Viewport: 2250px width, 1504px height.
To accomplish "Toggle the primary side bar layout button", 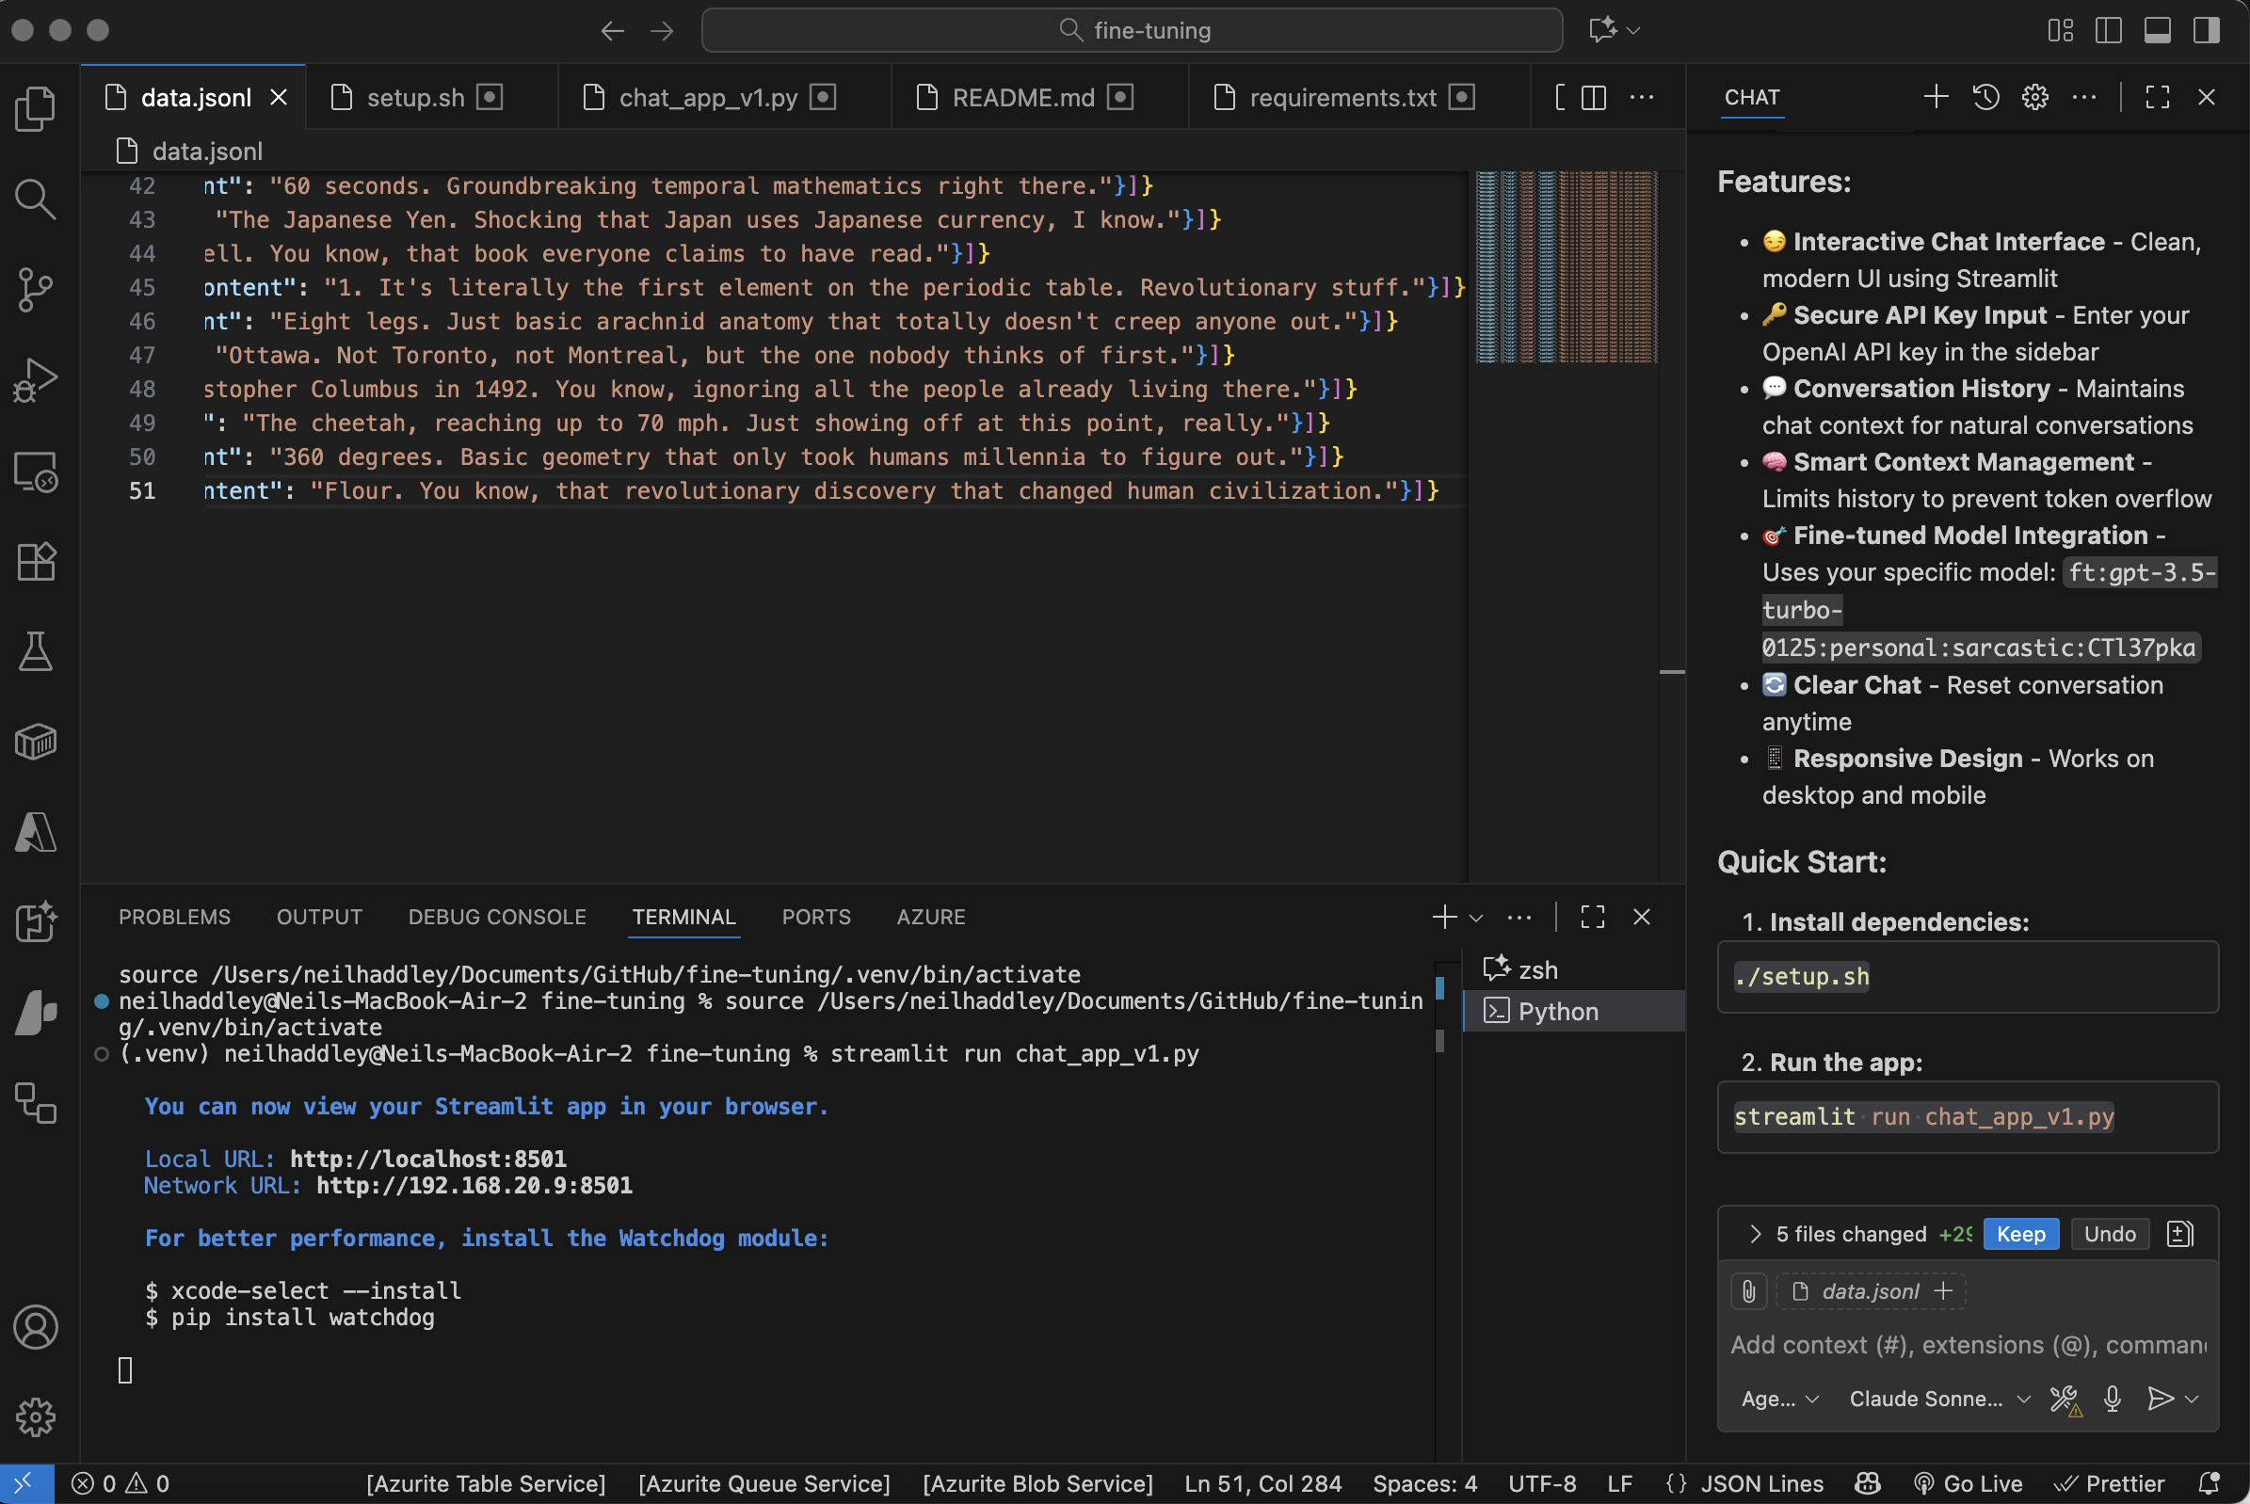I will point(2108,30).
